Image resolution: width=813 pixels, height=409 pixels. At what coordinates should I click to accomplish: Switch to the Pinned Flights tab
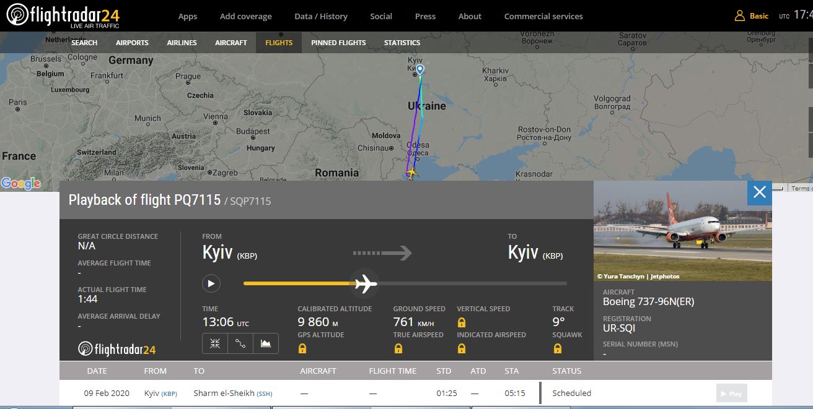pos(338,43)
